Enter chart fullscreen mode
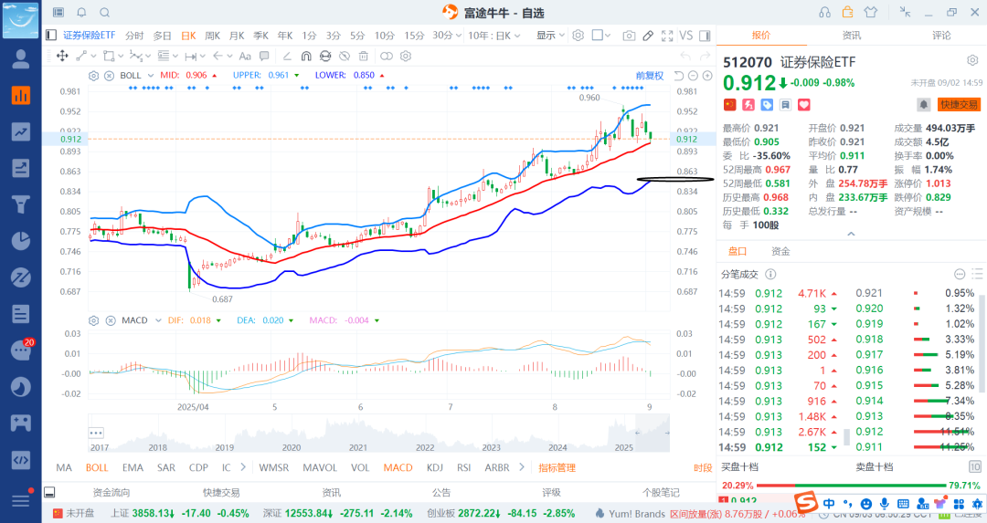This screenshot has width=987, height=523. (x=667, y=36)
